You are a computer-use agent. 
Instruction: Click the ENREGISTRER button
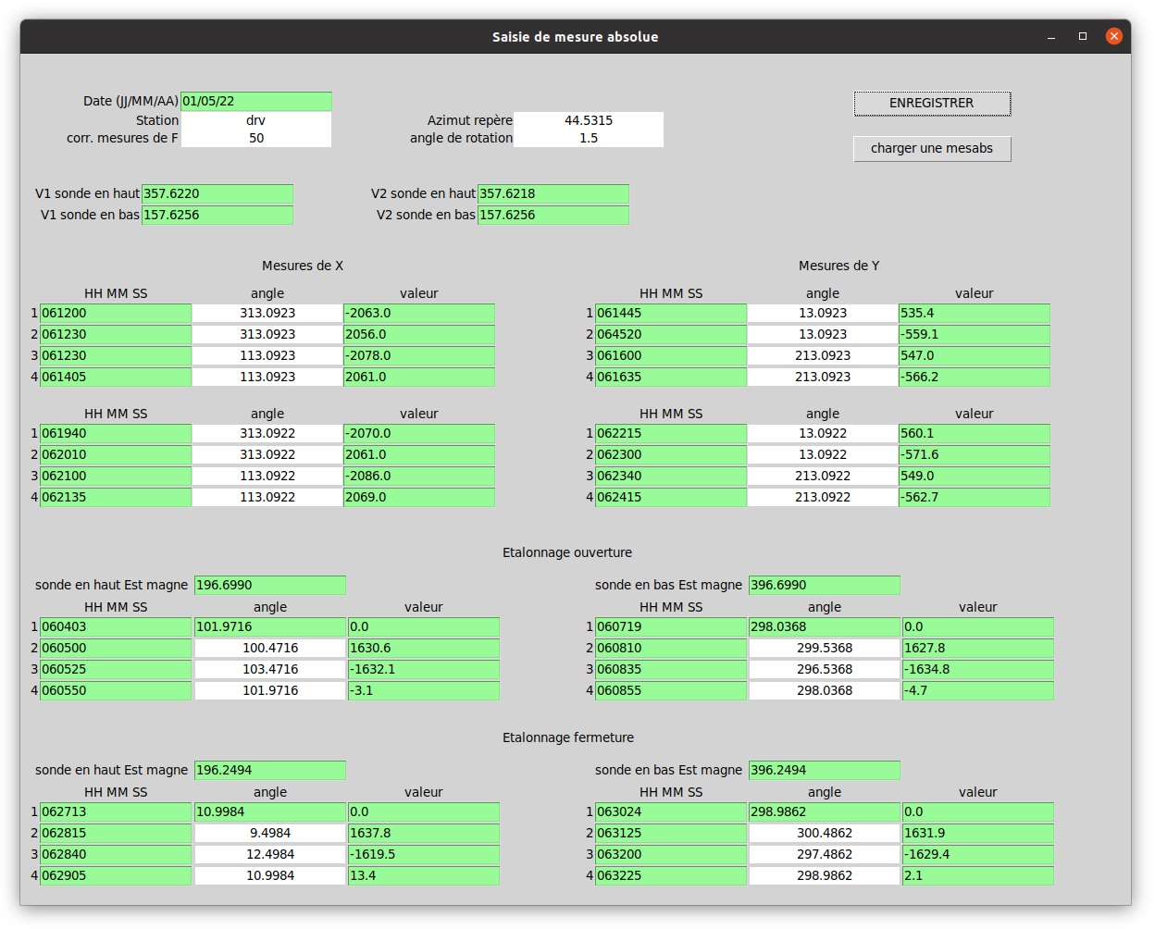(x=931, y=104)
